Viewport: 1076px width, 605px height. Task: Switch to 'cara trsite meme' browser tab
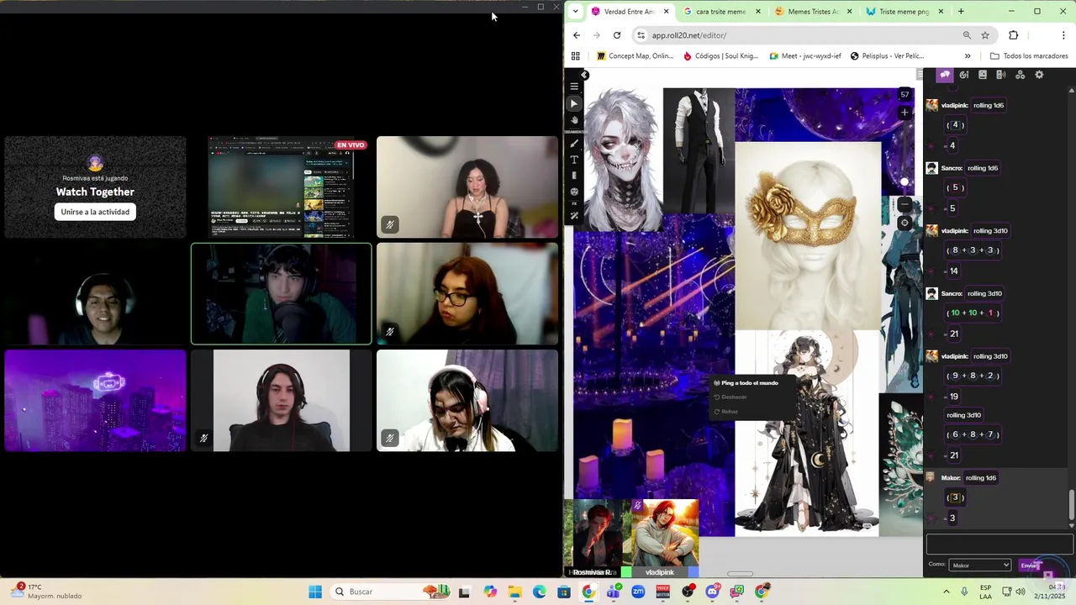720,12
